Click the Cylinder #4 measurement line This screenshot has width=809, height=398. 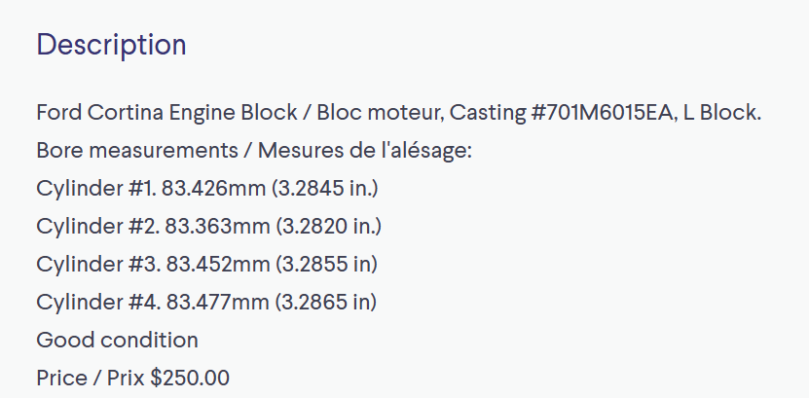click(x=206, y=302)
